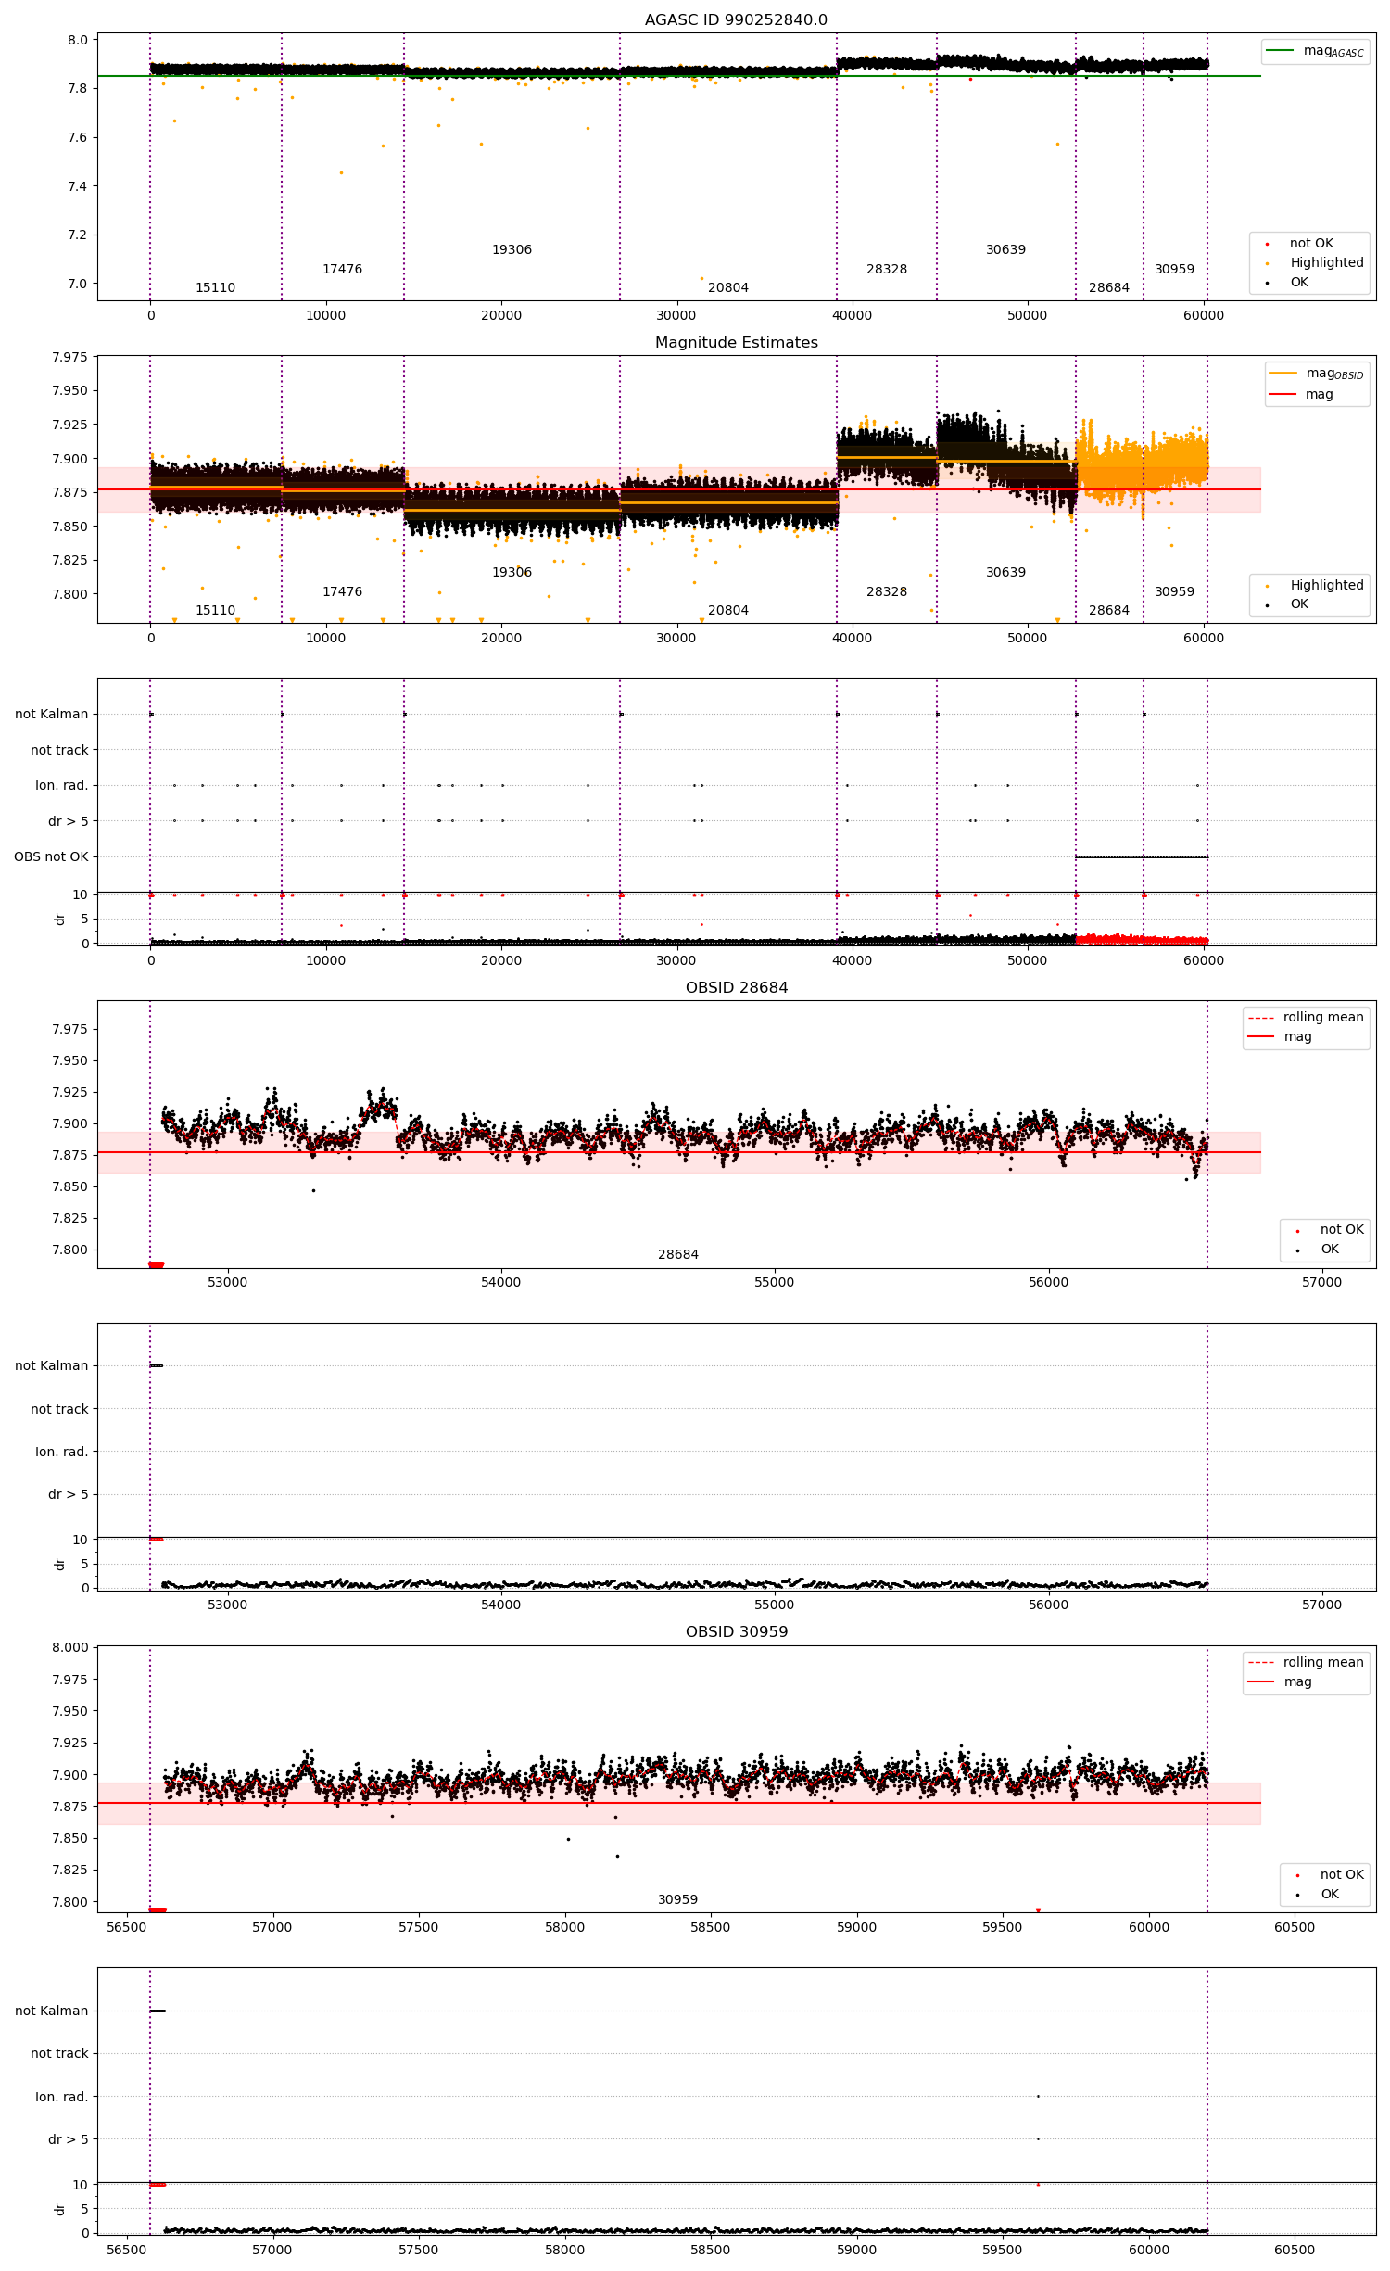Click the '8.0' y-axis tick label
This screenshot has width=1390, height=2271.
[x=78, y=40]
